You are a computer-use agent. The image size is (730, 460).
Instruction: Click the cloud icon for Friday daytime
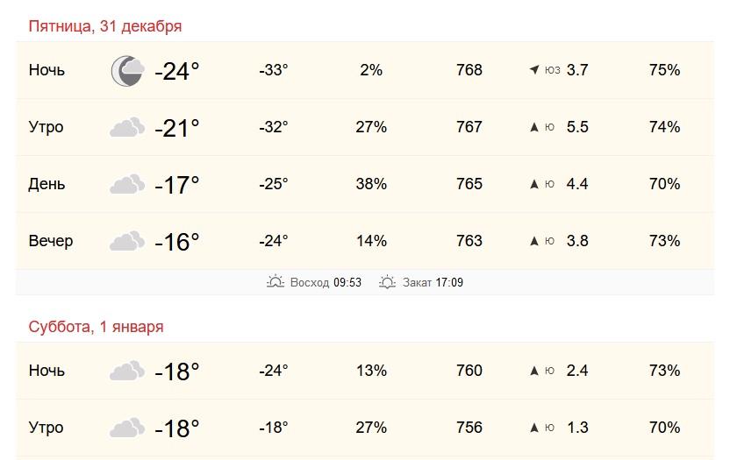coord(126,185)
